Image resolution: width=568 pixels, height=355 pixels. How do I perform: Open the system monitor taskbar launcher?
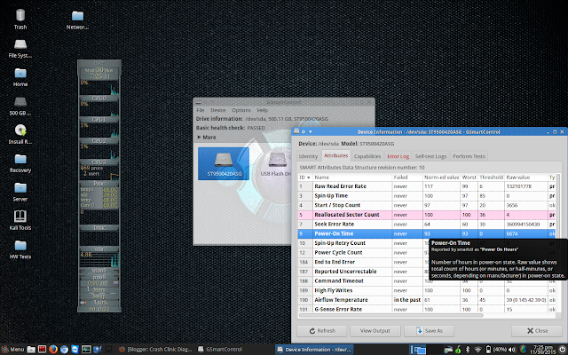click(86, 350)
